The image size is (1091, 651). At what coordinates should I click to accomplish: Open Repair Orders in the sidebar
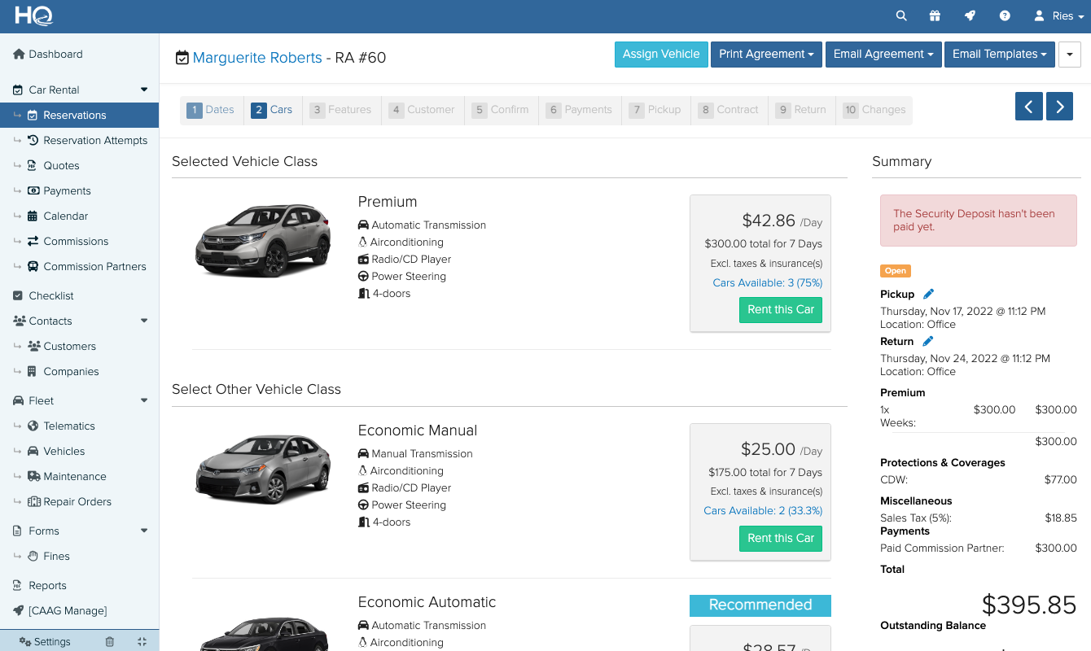(x=78, y=501)
